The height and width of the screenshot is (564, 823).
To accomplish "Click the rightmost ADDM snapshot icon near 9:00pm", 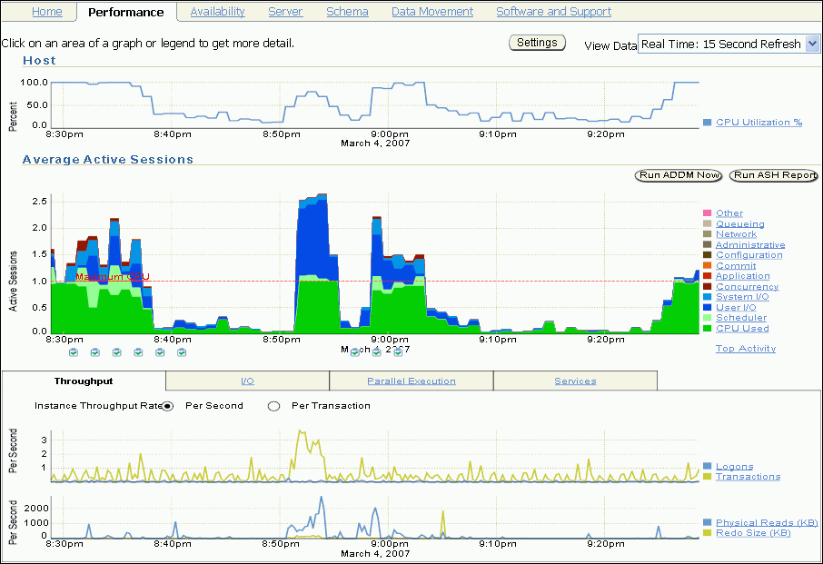I will 397,352.
